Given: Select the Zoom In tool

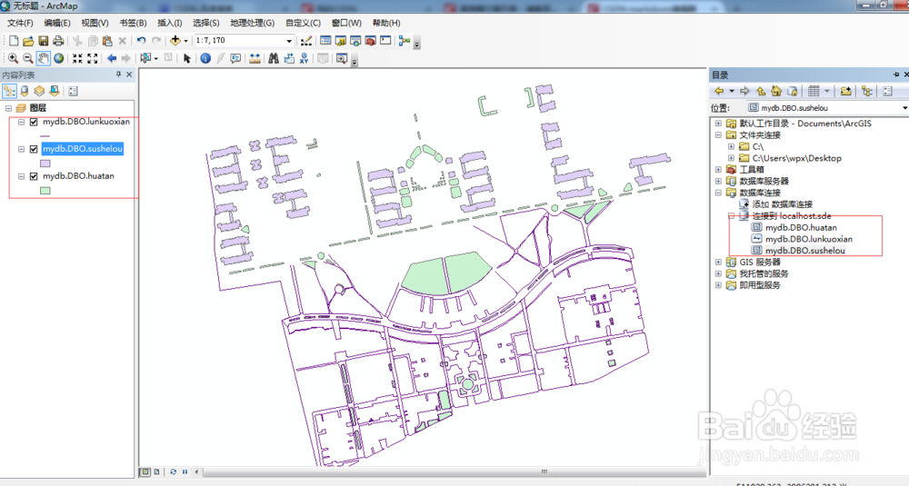Looking at the screenshot, I should pos(13,58).
